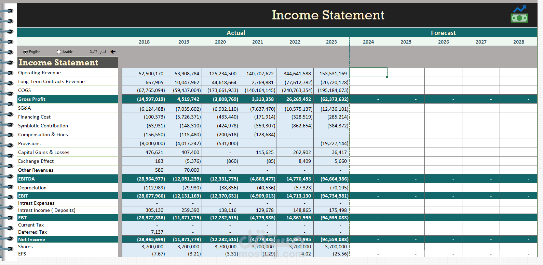Click the back arrow next to language selector

113,52
